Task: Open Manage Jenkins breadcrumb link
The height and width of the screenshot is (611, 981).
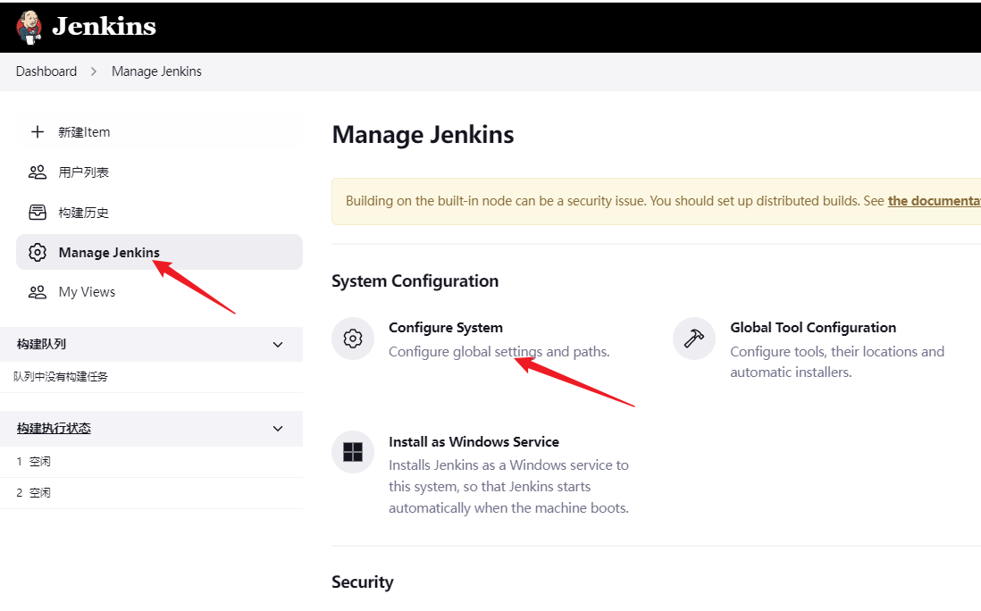Action: tap(156, 71)
